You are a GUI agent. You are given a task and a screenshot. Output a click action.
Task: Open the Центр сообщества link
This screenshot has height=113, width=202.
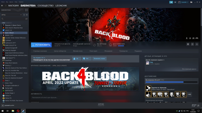click(x=60, y=51)
